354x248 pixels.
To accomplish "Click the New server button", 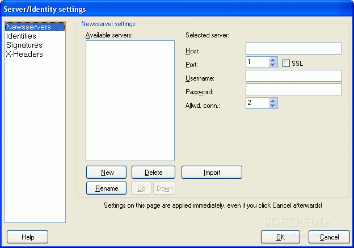I will [x=106, y=173].
